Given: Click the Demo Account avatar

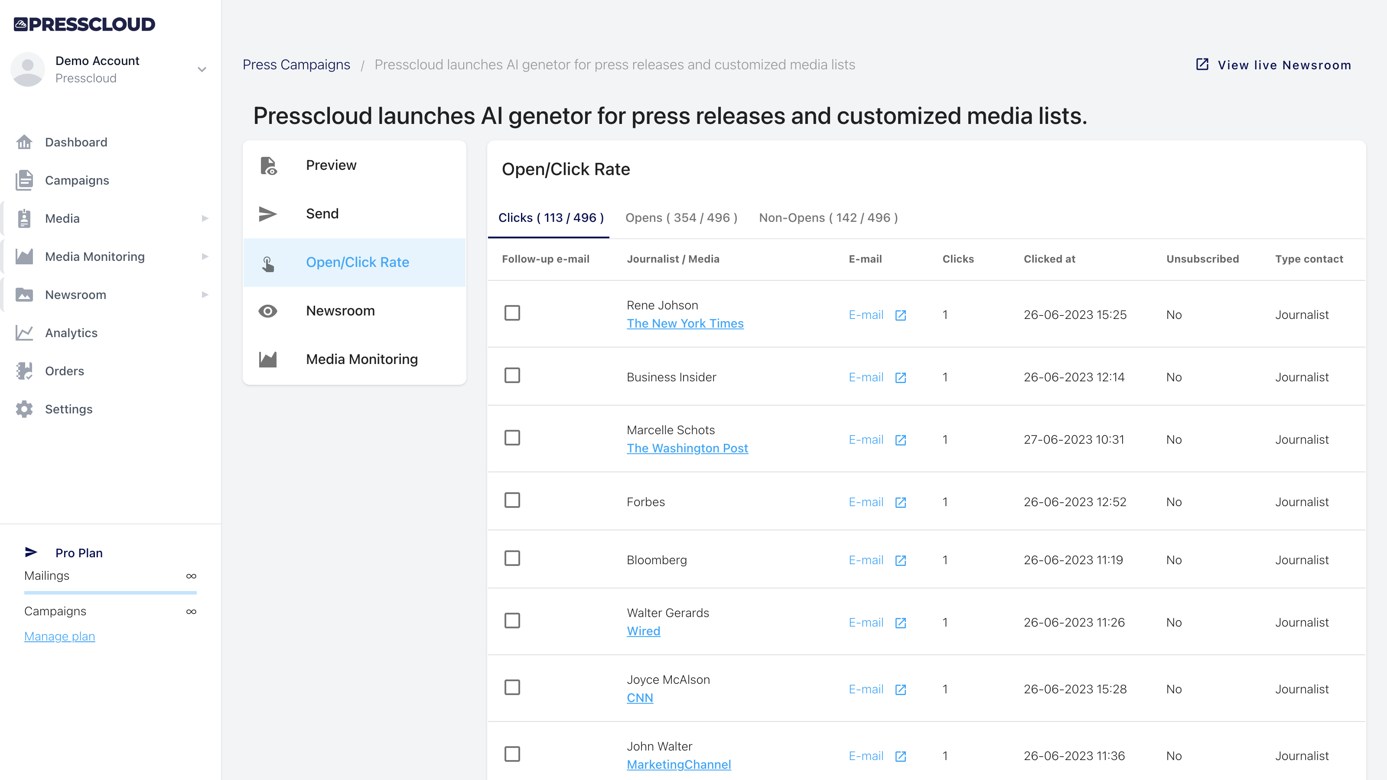Looking at the screenshot, I should [x=27, y=69].
